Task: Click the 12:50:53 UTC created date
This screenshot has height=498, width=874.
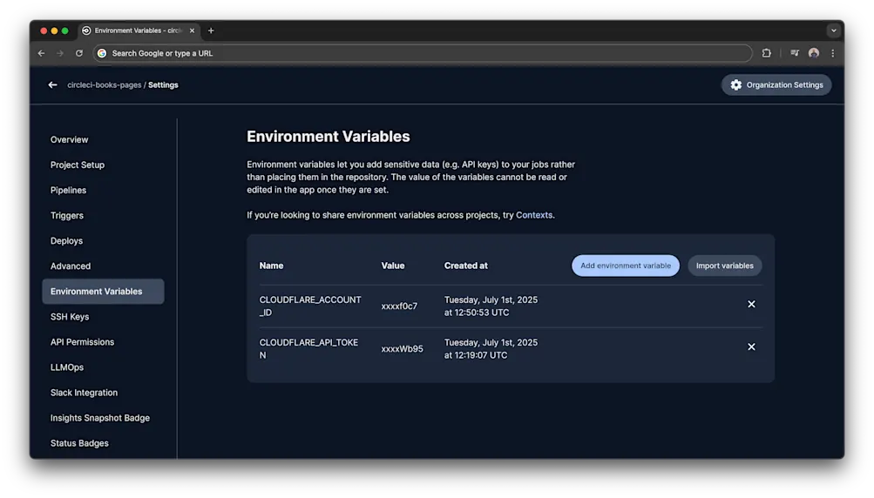Action: 491,306
